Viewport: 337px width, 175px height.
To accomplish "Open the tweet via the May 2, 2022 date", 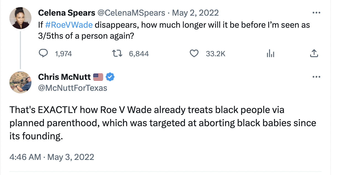I will click(196, 13).
